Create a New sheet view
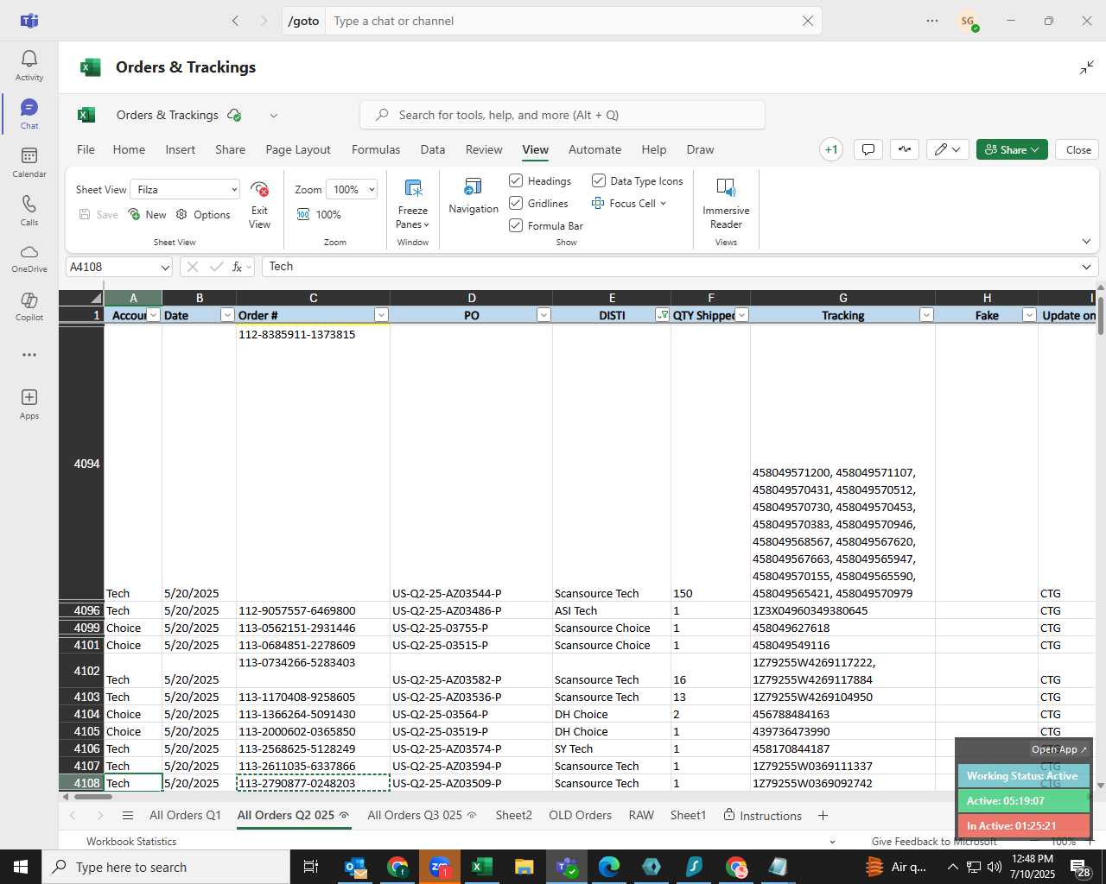This screenshot has width=1106, height=884. click(147, 214)
